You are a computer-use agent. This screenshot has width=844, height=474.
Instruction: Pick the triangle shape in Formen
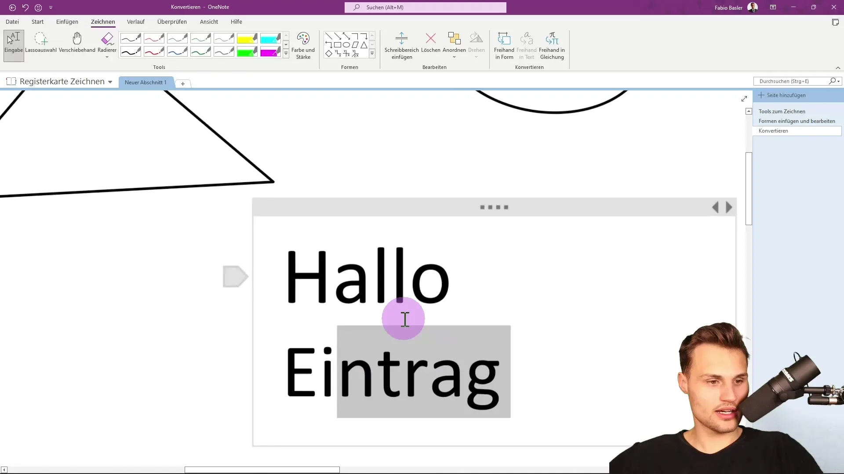point(364,45)
